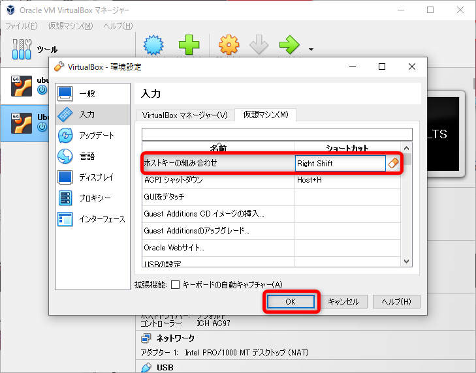Click the キャンセル button
Screen dimensions: 476x373
click(343, 301)
